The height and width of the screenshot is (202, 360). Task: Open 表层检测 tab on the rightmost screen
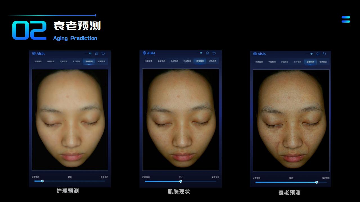[x=272, y=62]
